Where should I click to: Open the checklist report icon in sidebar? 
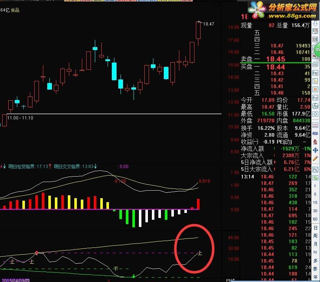(315, 31)
